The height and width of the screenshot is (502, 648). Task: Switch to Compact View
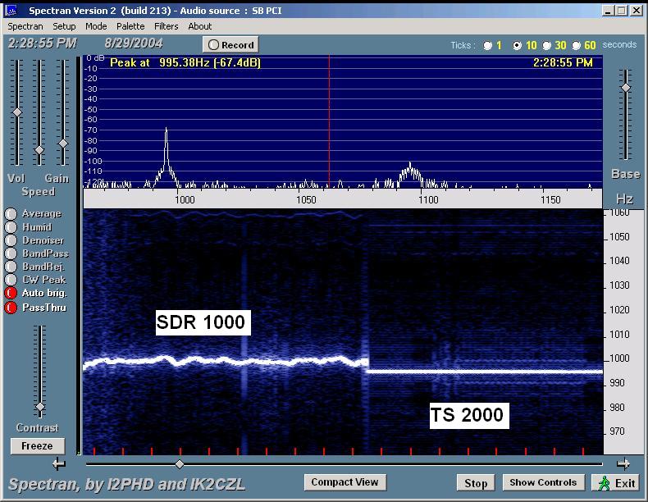point(345,482)
